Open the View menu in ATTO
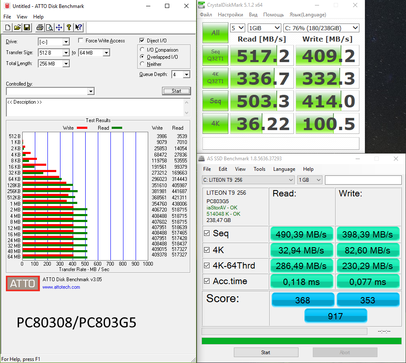 click(x=22, y=16)
